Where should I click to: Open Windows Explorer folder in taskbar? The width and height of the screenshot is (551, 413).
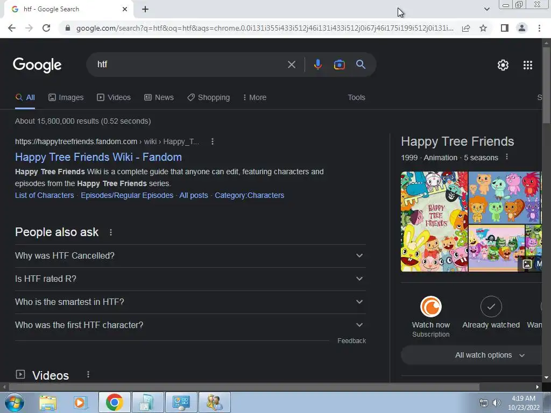pos(48,403)
